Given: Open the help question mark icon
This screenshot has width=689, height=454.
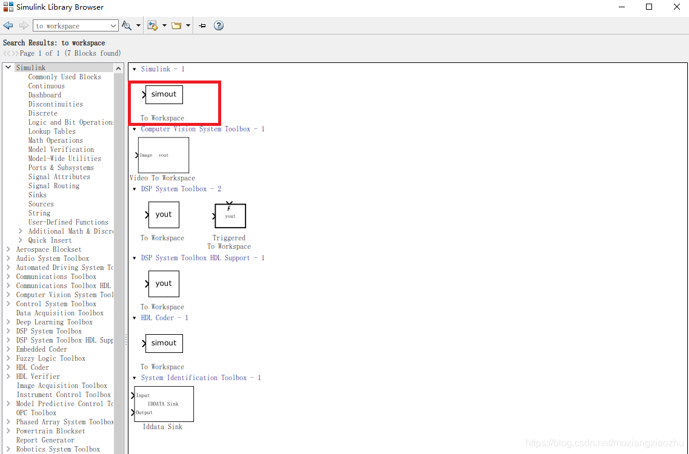Looking at the screenshot, I should [218, 25].
